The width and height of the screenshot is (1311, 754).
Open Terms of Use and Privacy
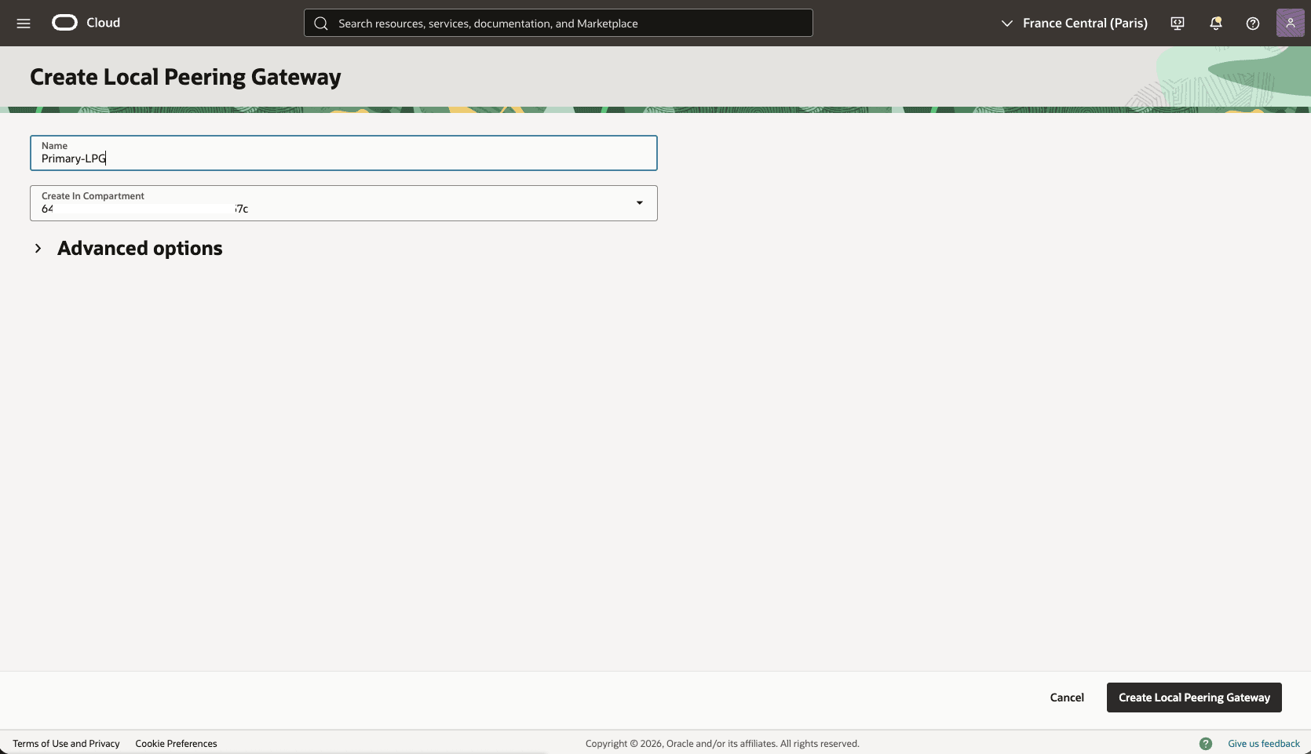click(x=67, y=743)
